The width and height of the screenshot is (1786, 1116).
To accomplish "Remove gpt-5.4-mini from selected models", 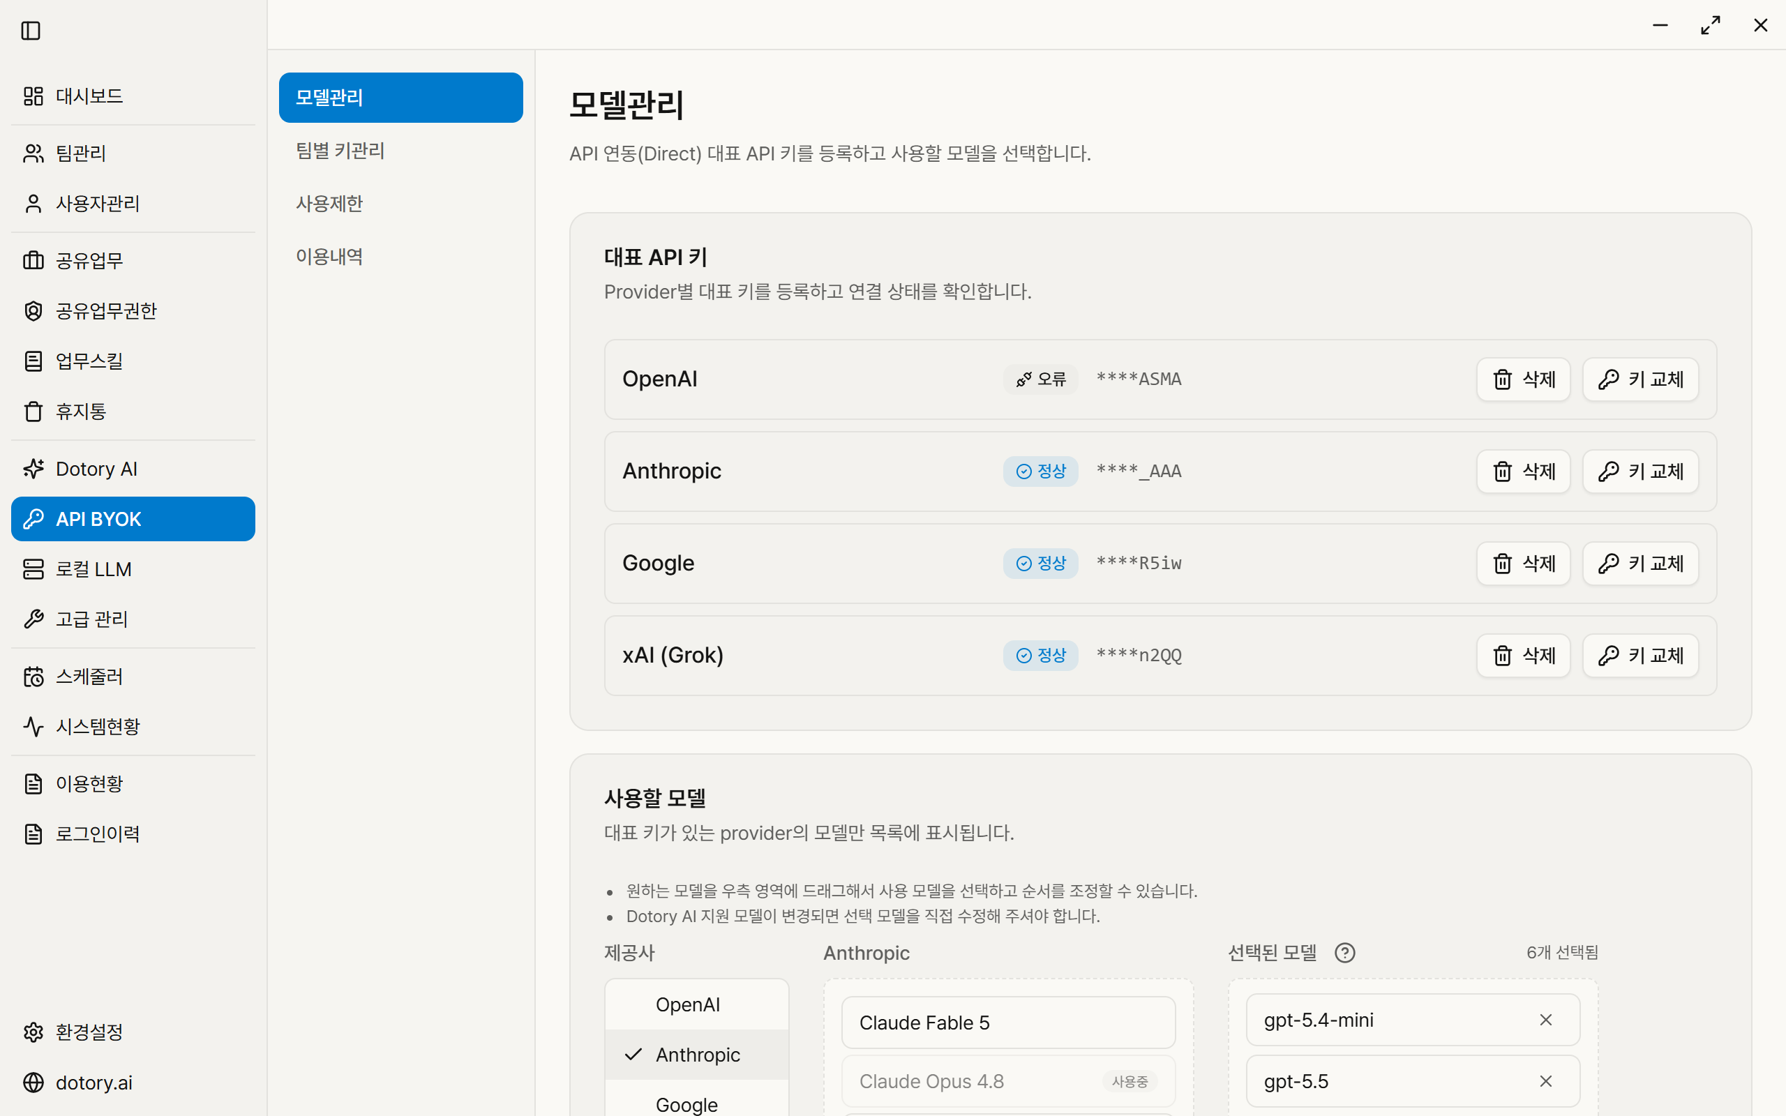I will [1546, 1020].
